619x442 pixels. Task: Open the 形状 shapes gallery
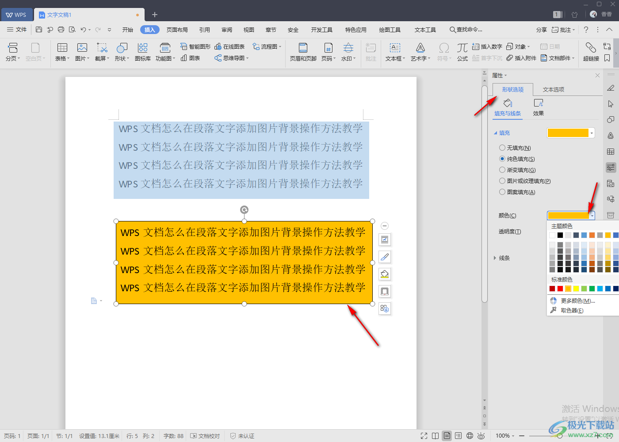[122, 52]
